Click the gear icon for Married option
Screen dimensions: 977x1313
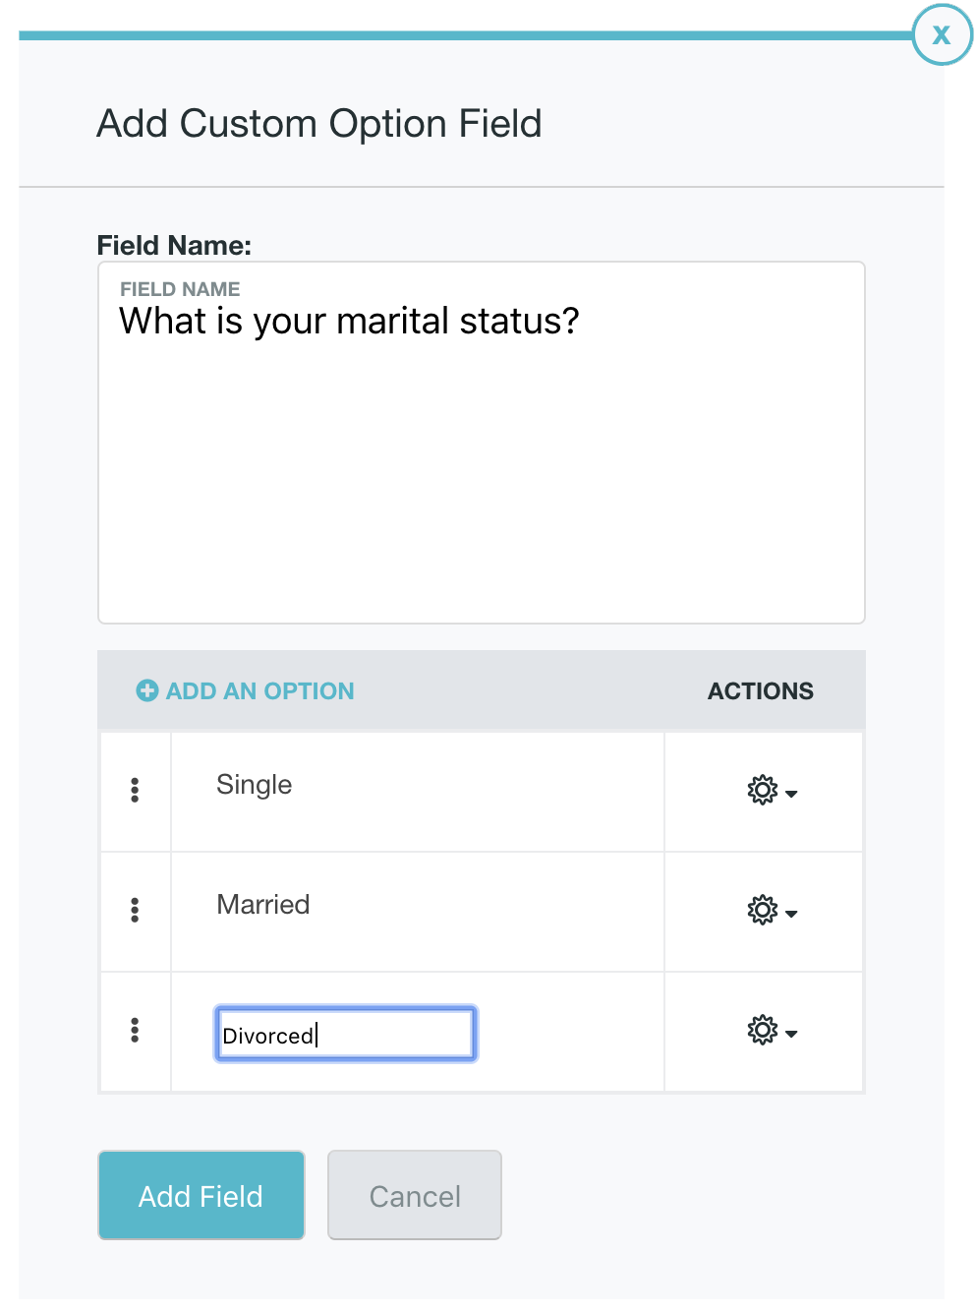click(x=762, y=910)
